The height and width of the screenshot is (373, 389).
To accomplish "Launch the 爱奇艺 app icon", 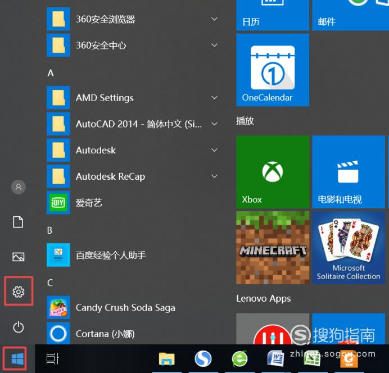I will pos(58,203).
